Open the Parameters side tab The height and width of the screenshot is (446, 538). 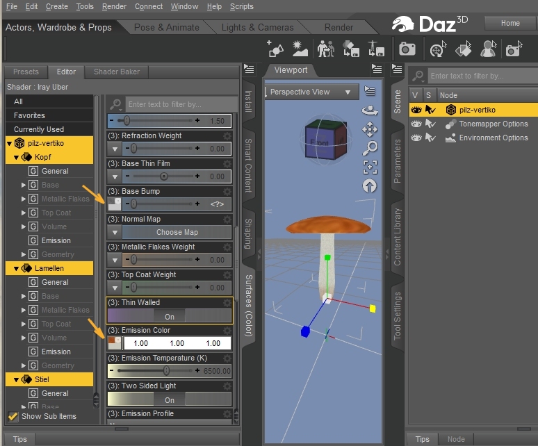tap(397, 161)
